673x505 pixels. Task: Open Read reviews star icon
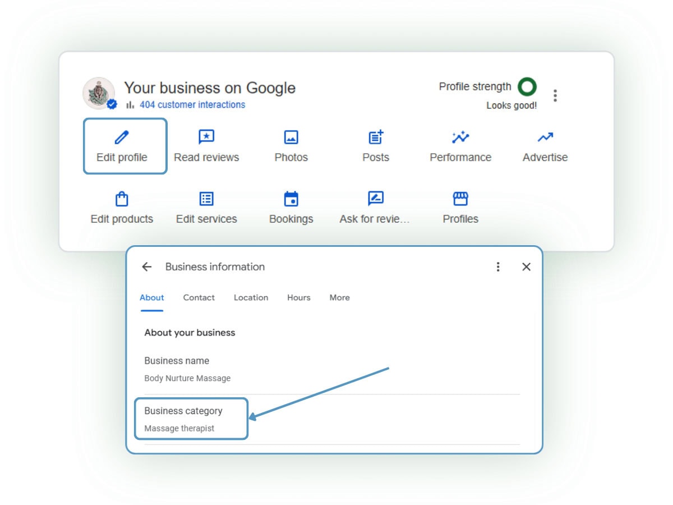coord(206,137)
